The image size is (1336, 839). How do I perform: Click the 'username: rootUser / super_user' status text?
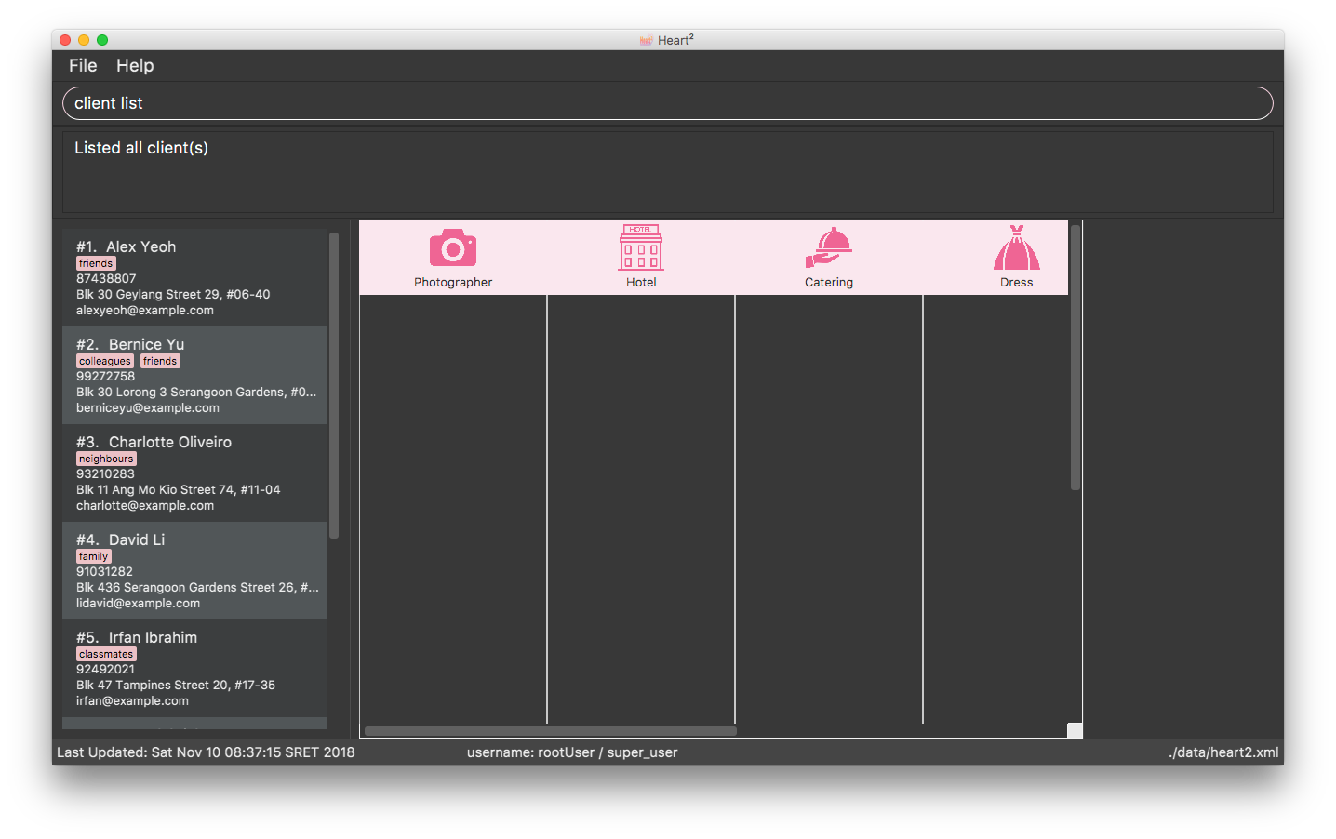click(572, 752)
